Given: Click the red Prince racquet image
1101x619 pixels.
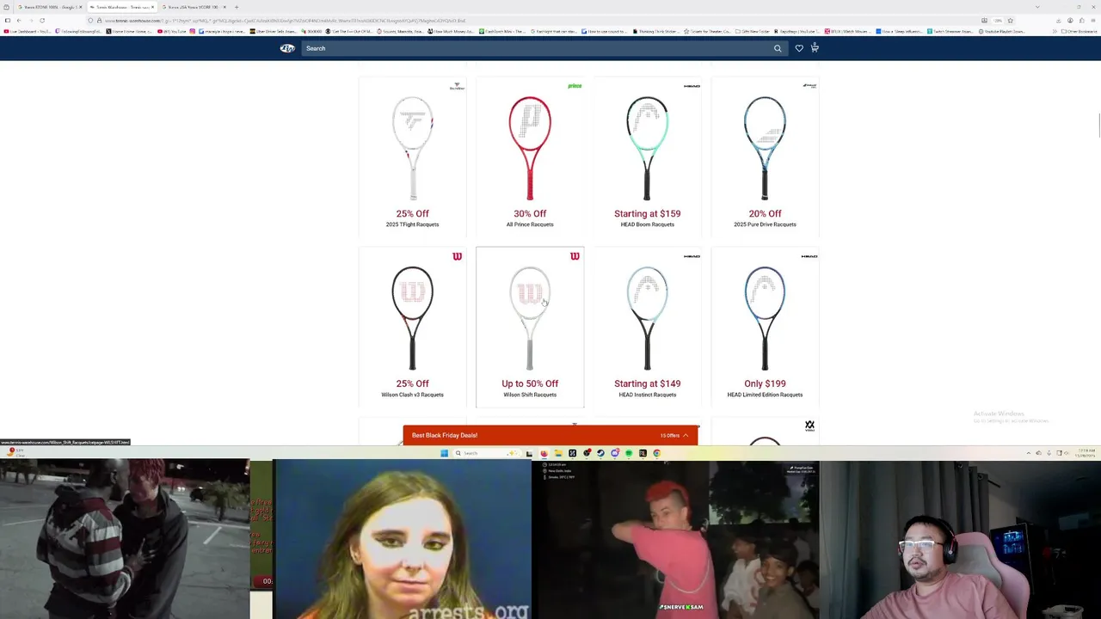Looking at the screenshot, I should pyautogui.click(x=530, y=148).
